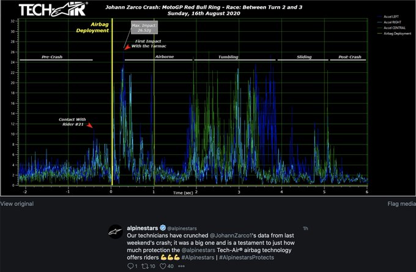Click the Flag media link
Image resolution: width=416 pixels, height=272 pixels.
[x=402, y=204]
